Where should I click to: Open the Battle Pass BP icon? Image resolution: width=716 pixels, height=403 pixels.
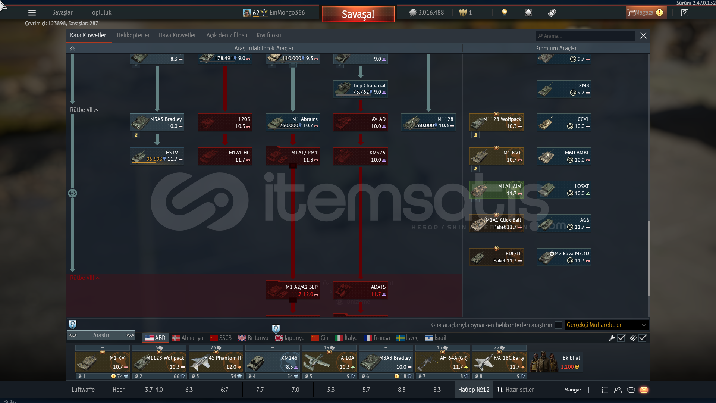pos(552,13)
